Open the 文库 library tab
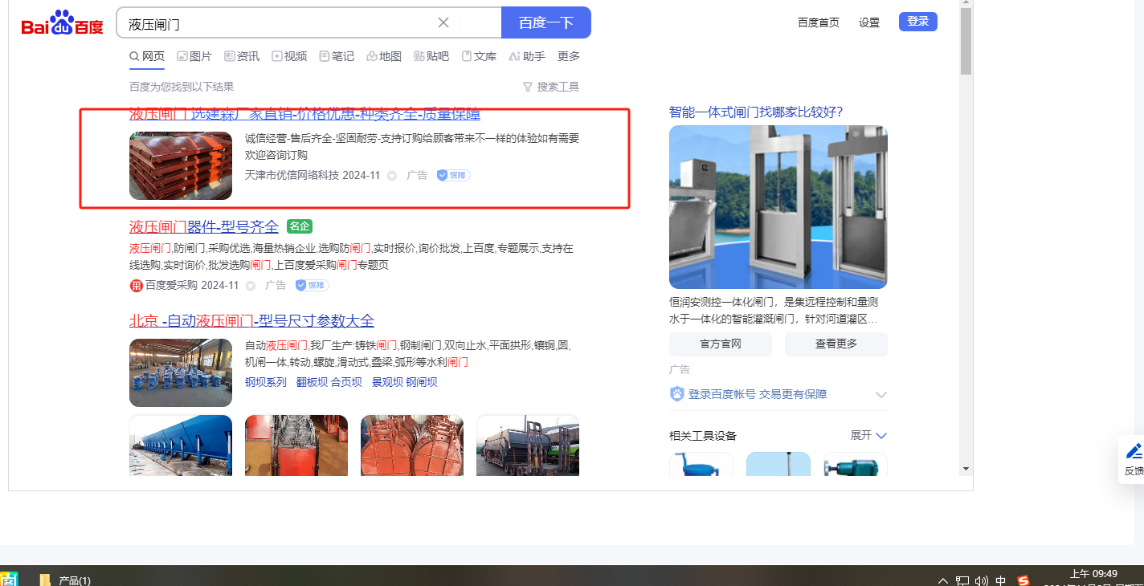 [x=479, y=56]
